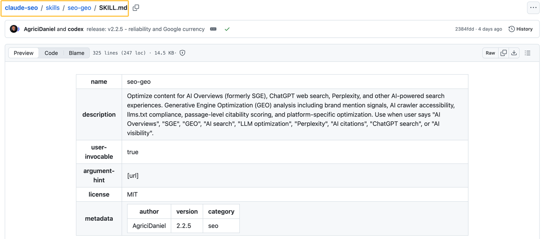Select the '2.2.5' version cell
The width and height of the screenshot is (543, 239).
[x=187, y=226]
